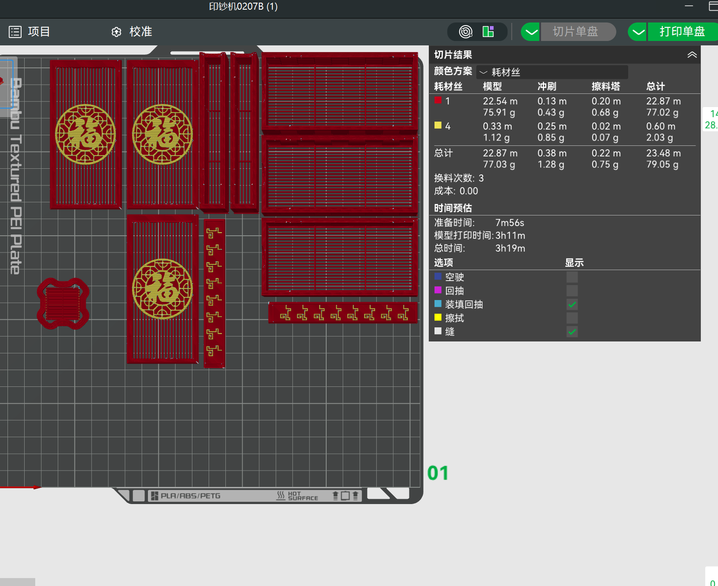The image size is (718, 586).
Task: Select filament 1 total 77.02 g
Action: tap(662, 112)
